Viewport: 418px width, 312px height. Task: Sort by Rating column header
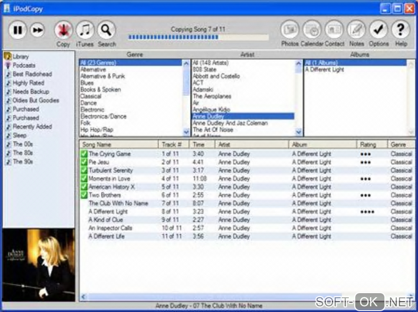[372, 145]
